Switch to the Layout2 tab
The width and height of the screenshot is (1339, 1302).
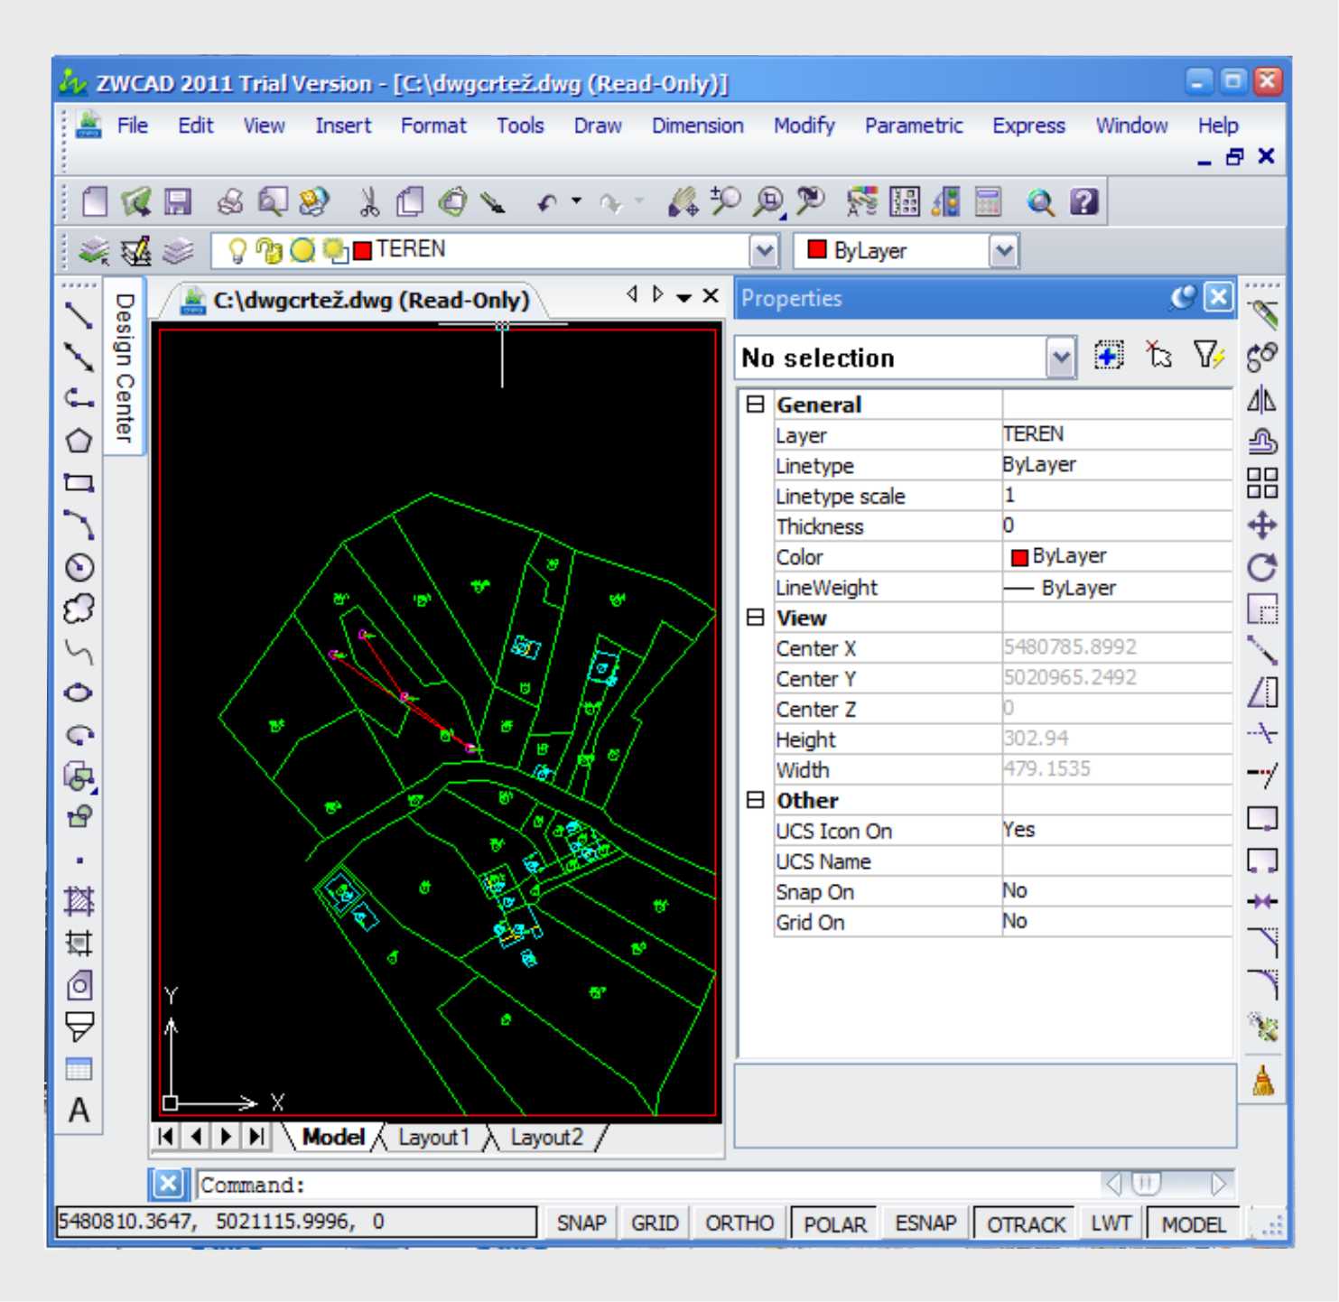pyautogui.click(x=547, y=1137)
